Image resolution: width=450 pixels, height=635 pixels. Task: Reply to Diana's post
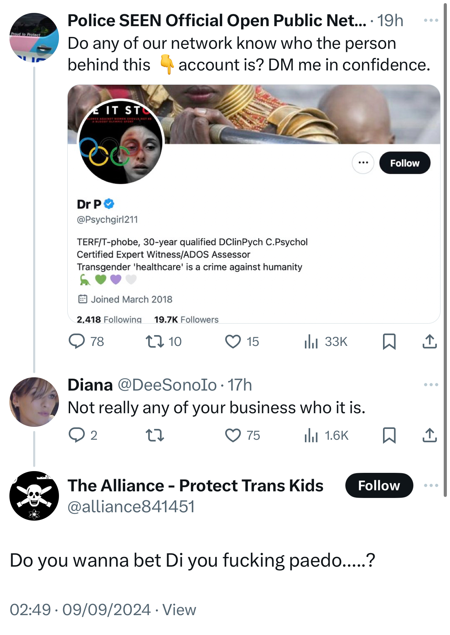click(x=77, y=435)
